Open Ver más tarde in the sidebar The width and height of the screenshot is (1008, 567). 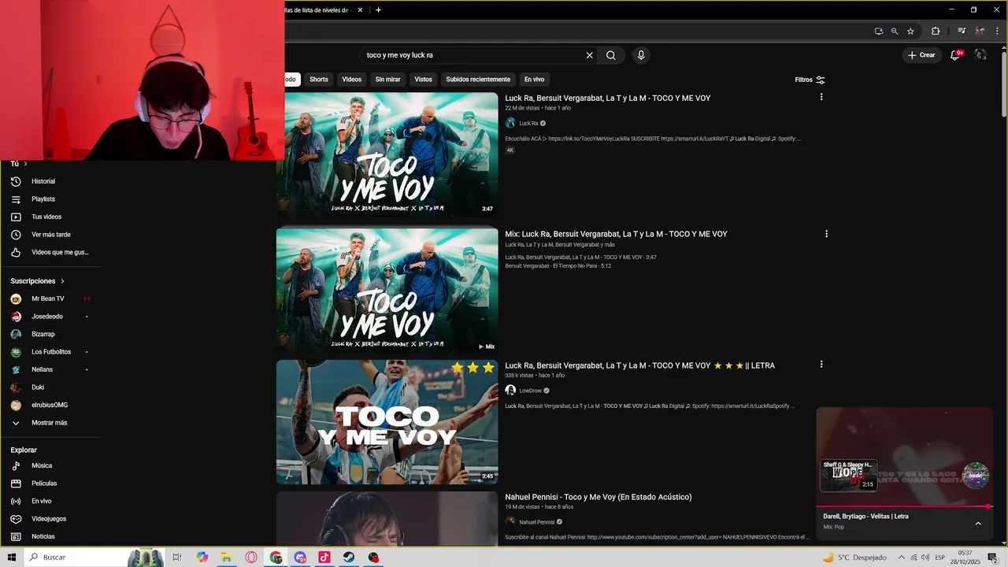tap(50, 235)
